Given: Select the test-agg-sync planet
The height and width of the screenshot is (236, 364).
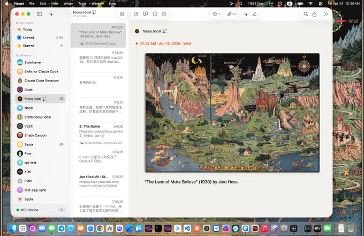Looking at the screenshot, I should click(x=40, y=190).
